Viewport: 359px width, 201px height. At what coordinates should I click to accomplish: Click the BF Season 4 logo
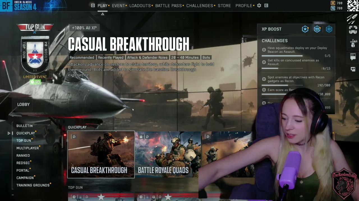point(19,6)
